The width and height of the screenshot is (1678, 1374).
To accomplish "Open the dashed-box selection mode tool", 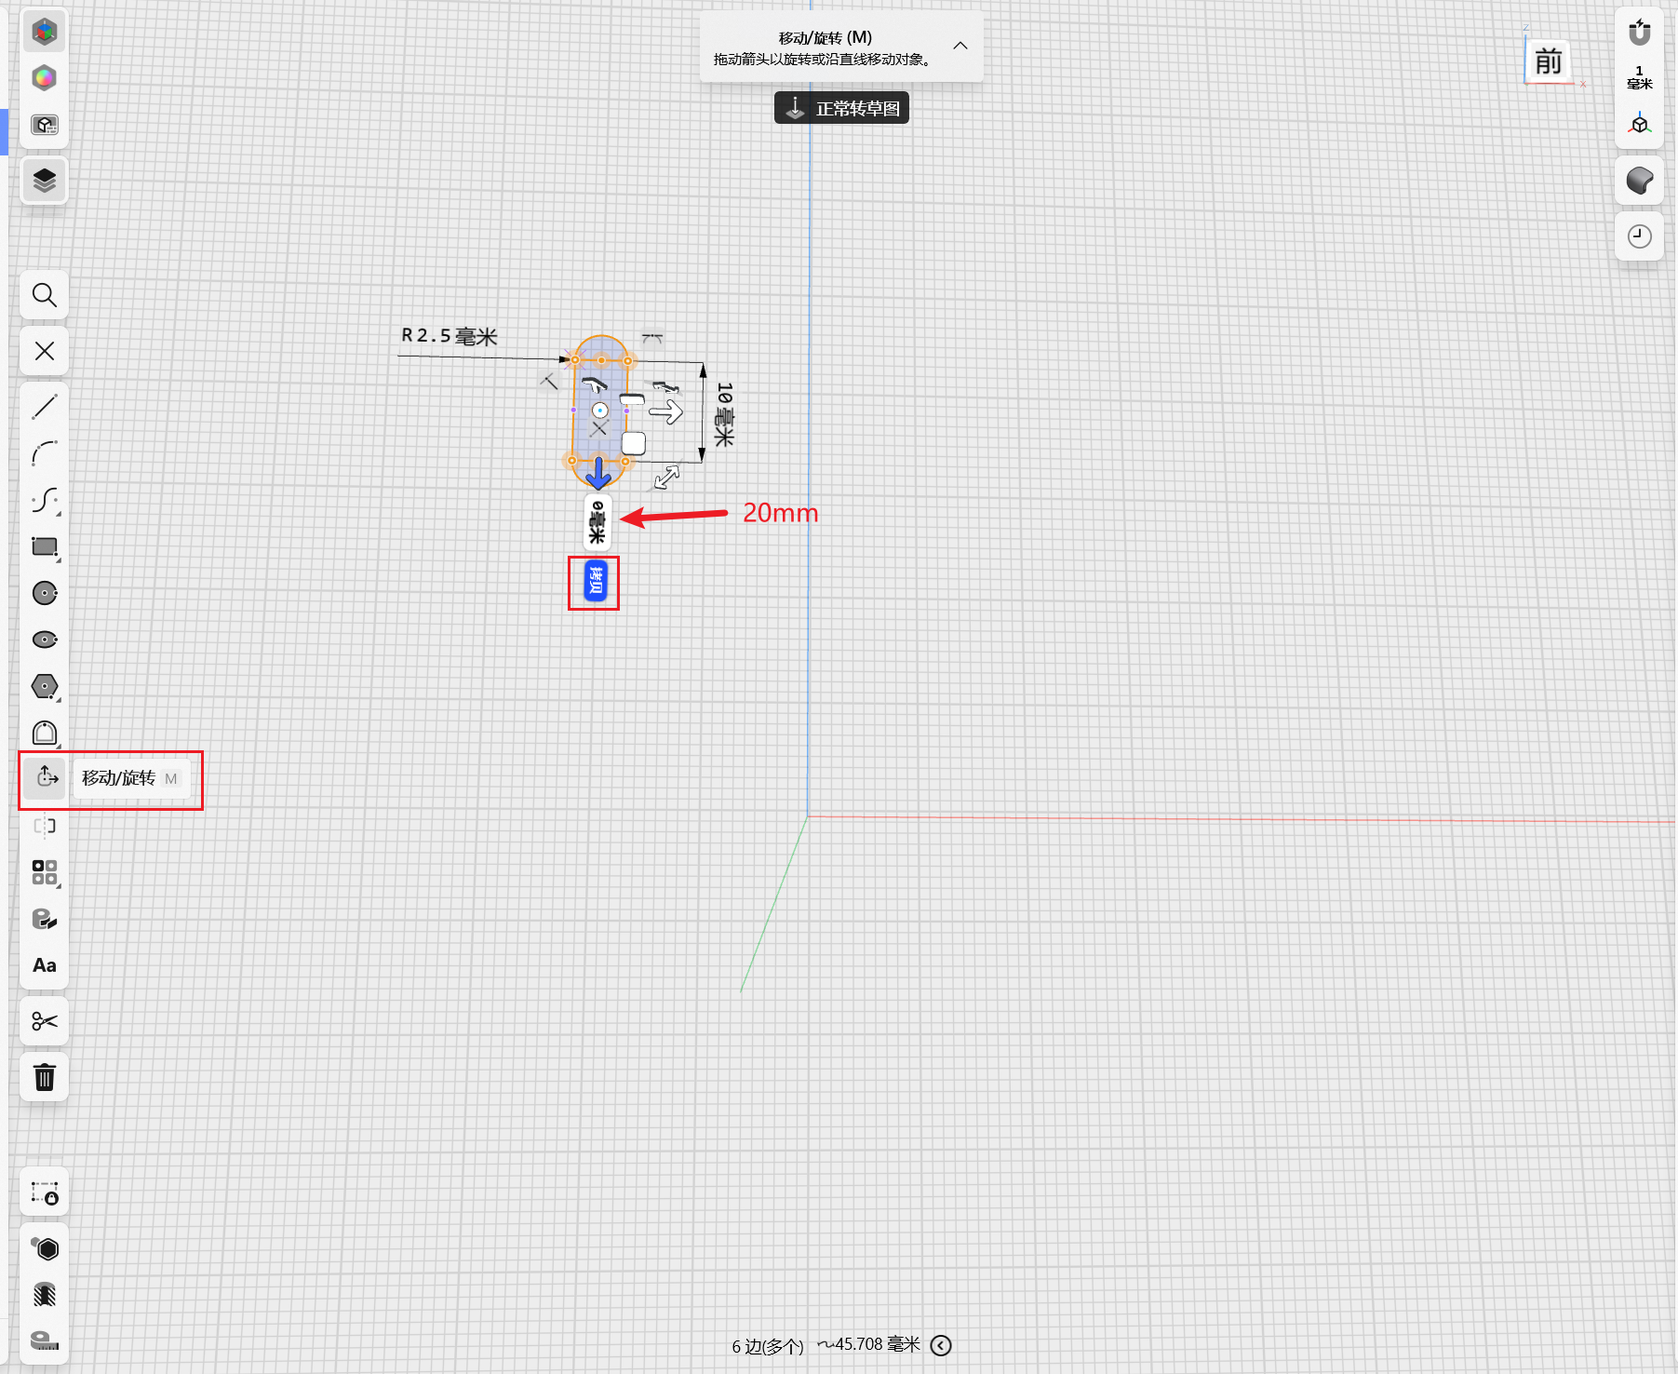I will coord(44,1192).
